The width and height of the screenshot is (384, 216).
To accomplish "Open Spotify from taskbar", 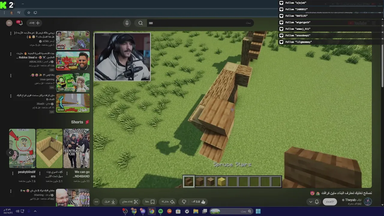I will 160,211.
